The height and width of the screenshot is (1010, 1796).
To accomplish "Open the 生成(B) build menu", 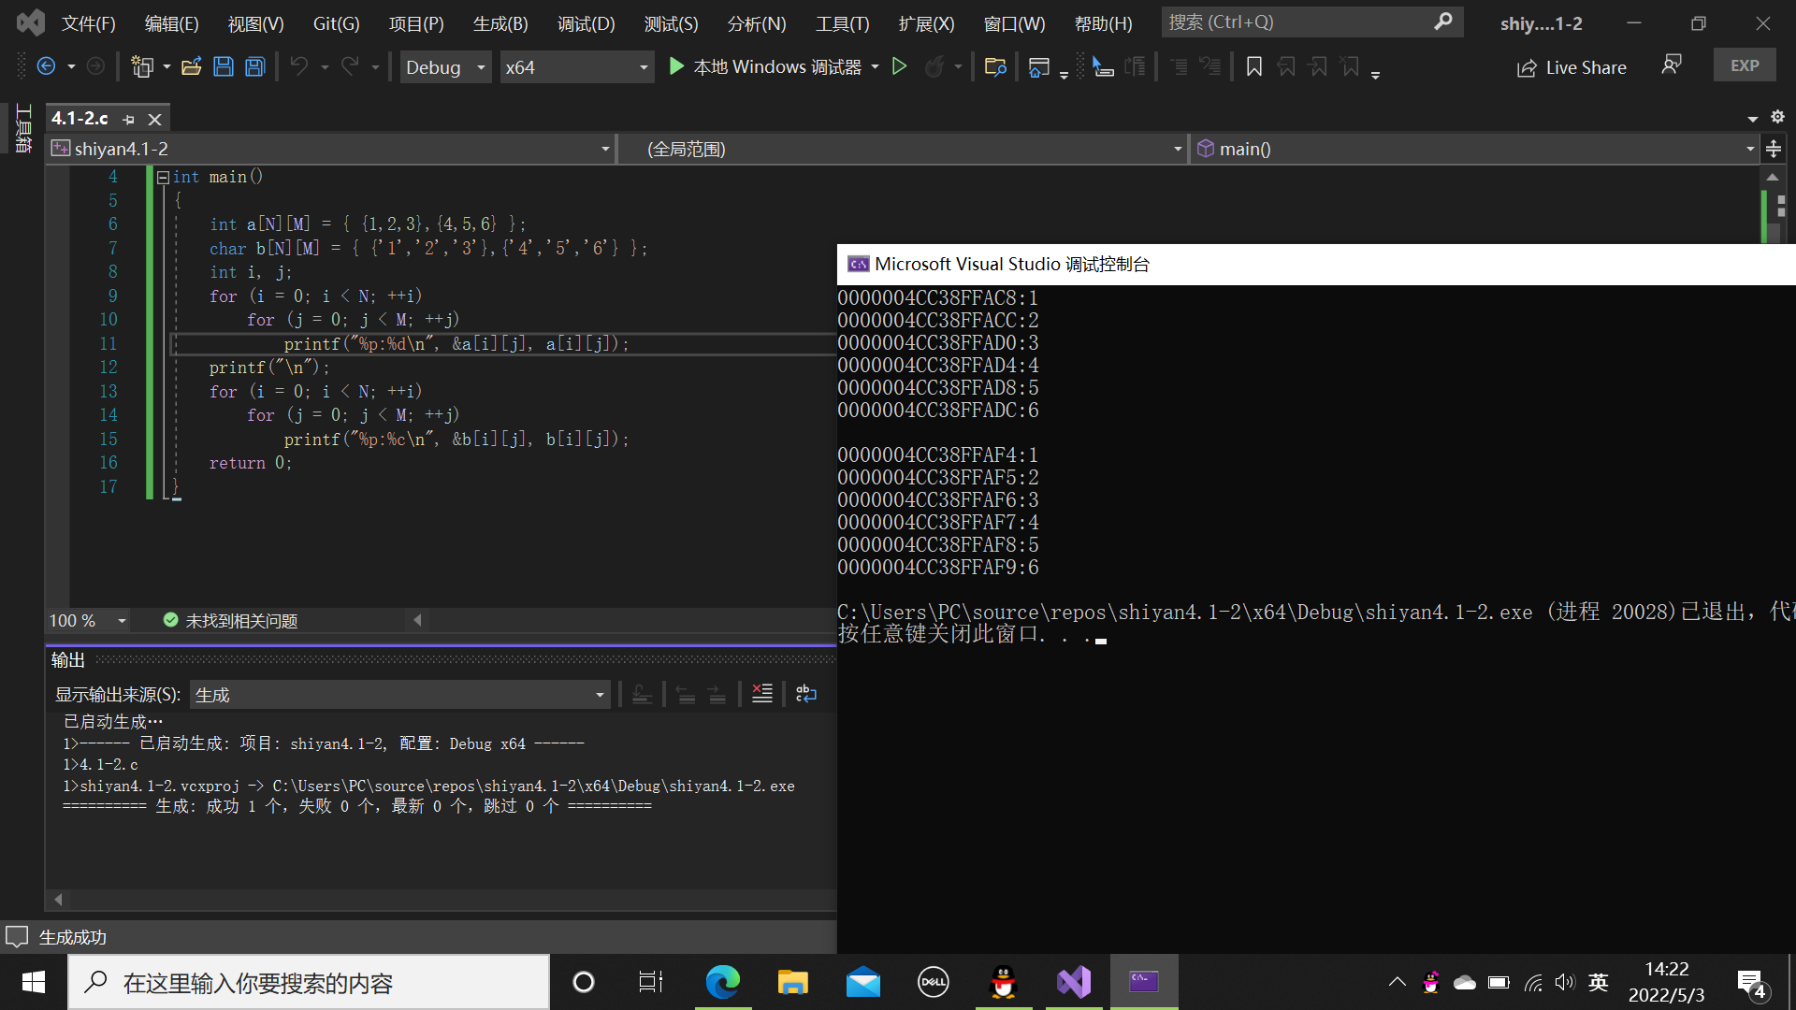I will click(x=500, y=23).
